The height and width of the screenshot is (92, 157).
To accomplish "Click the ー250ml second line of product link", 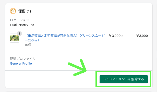I will 32,40.
